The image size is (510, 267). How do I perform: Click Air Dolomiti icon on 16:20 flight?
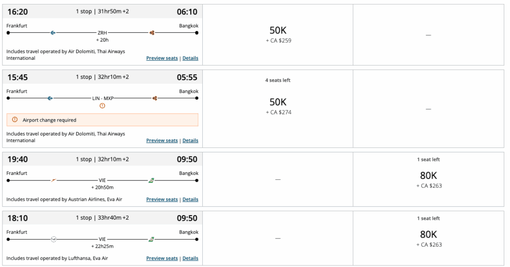click(x=53, y=33)
